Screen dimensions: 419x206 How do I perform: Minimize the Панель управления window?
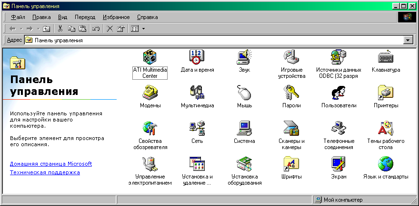[x=396, y=6]
